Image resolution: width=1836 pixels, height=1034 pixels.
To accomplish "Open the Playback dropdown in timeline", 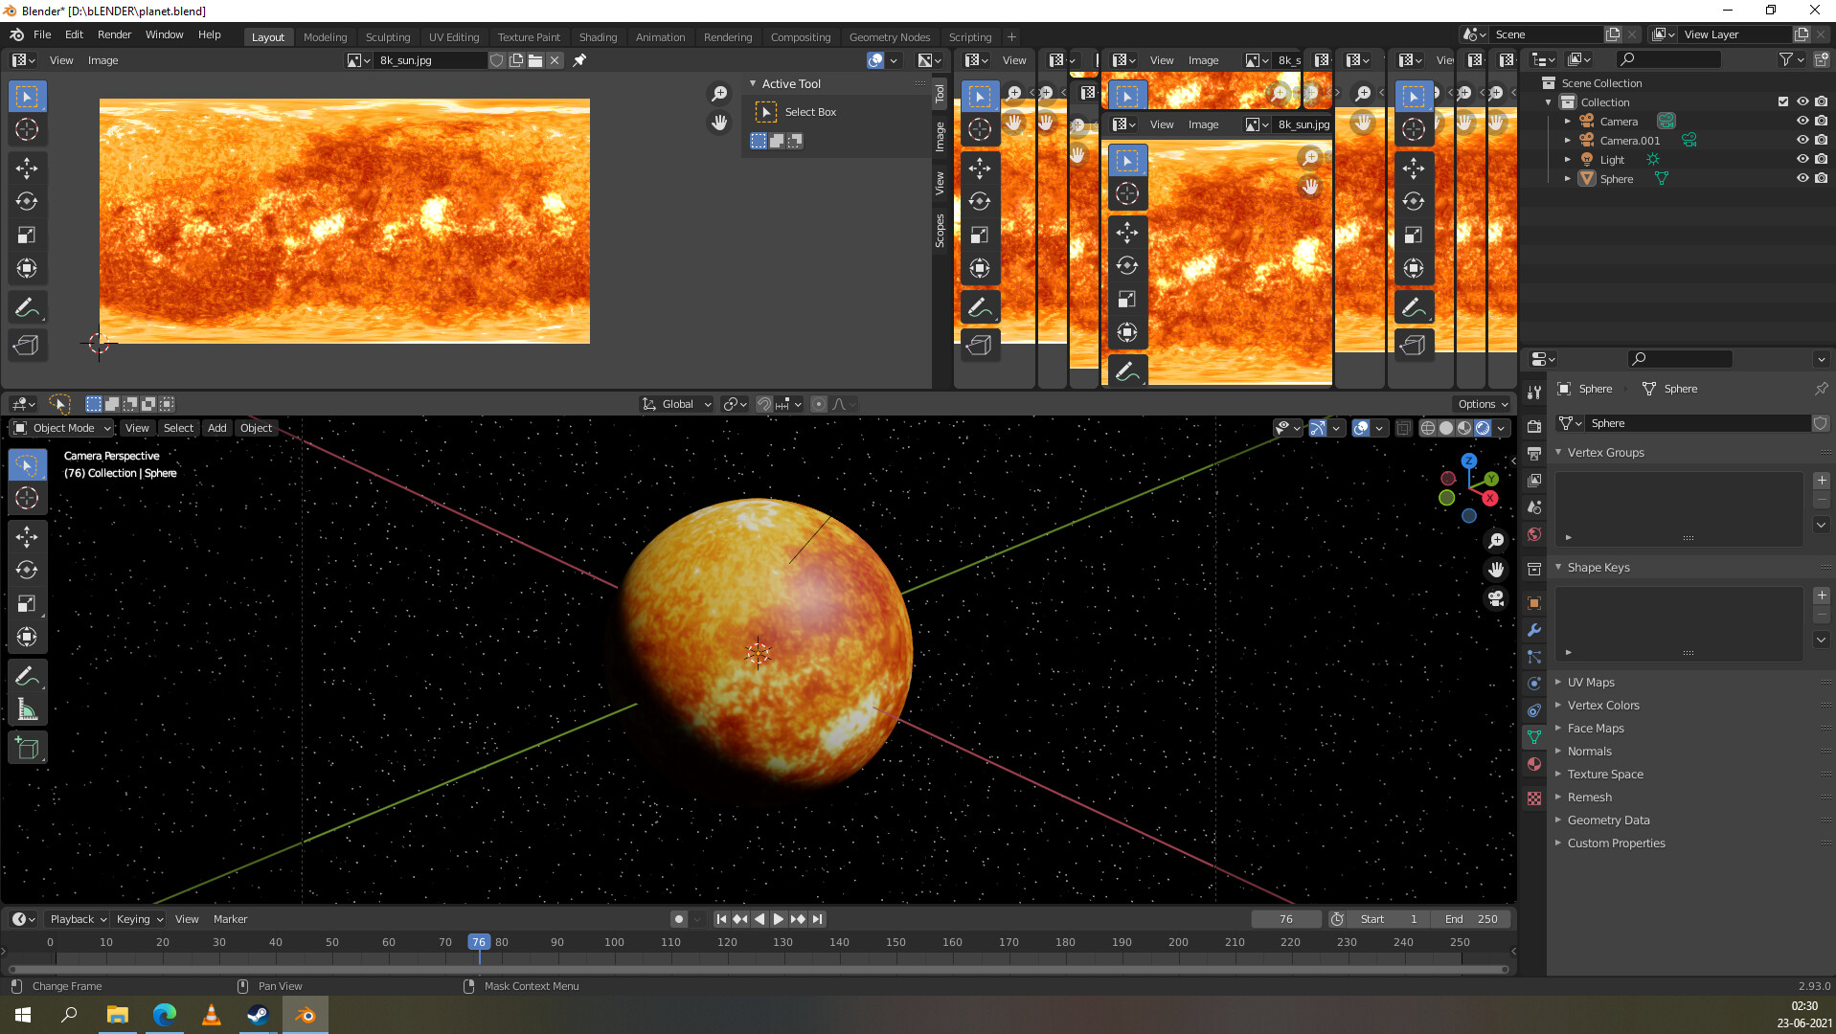I will coord(78,919).
